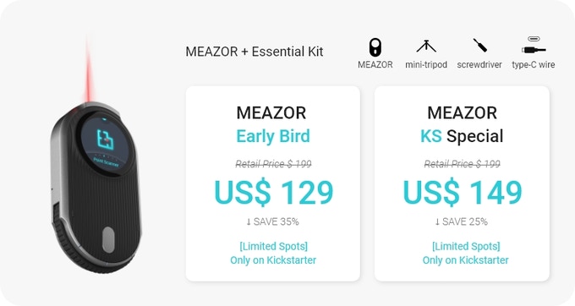Click the SAVE 25% label

(462, 221)
